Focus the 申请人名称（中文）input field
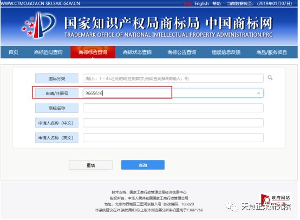The height and width of the screenshot is (220, 300). coord(173,123)
